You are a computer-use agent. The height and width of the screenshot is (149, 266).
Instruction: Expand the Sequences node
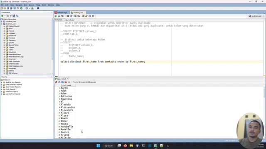[4, 52]
